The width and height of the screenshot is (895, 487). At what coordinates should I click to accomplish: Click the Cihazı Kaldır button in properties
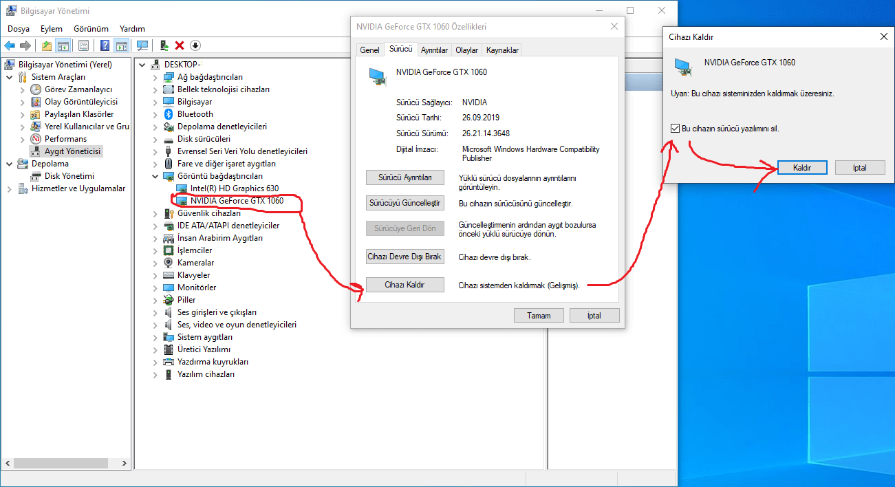pos(405,285)
